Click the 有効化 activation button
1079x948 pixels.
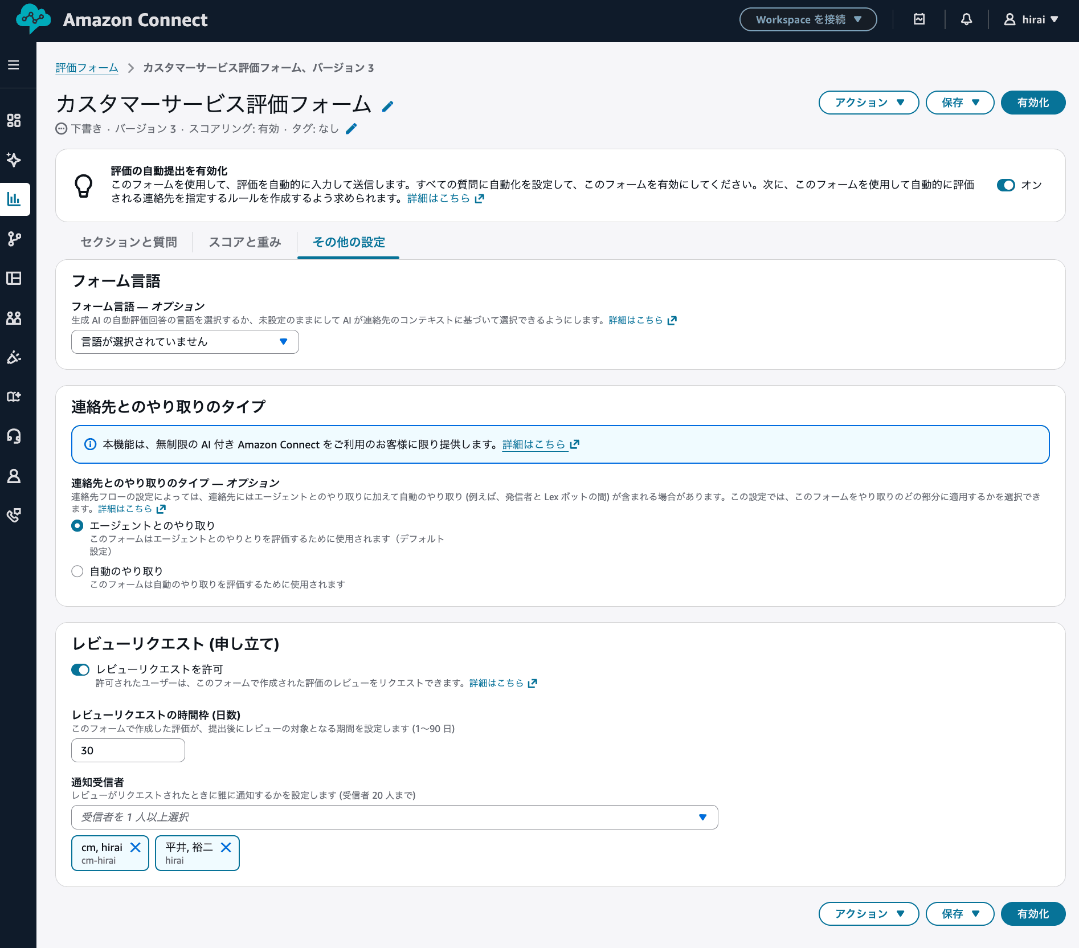(1033, 103)
